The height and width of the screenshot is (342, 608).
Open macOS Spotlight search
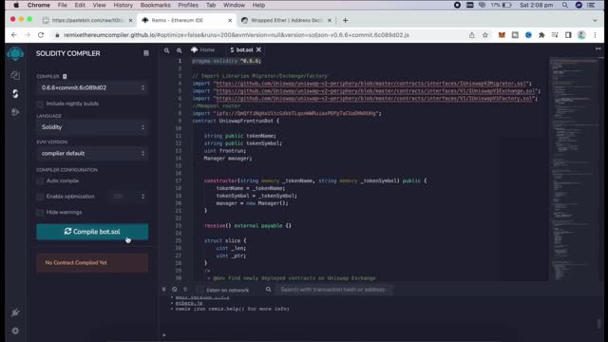(565, 5)
